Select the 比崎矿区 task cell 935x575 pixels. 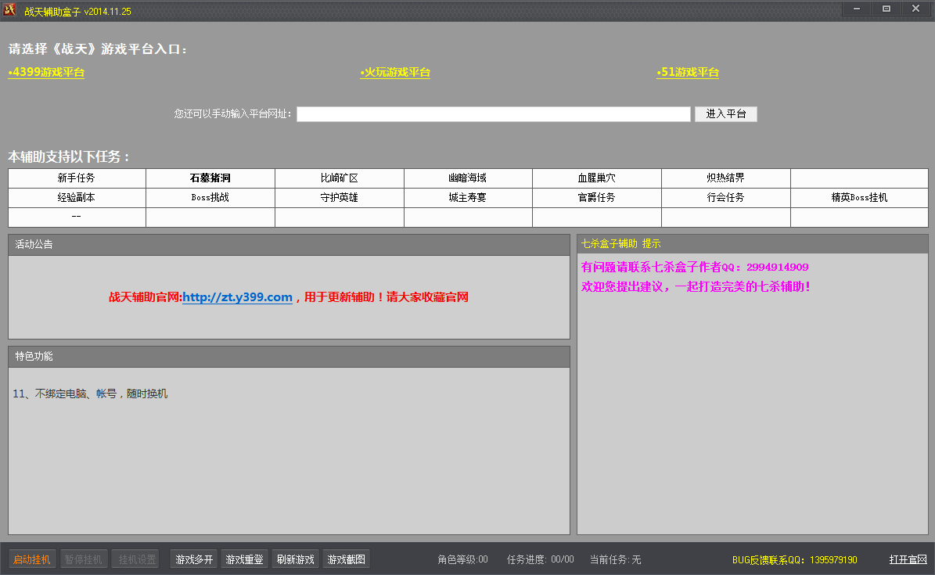[340, 178]
